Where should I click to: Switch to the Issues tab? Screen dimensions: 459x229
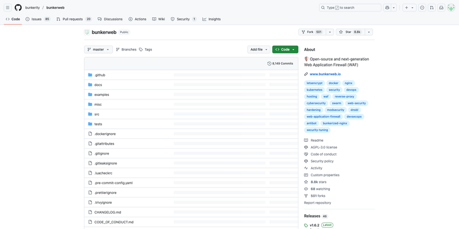click(38, 19)
